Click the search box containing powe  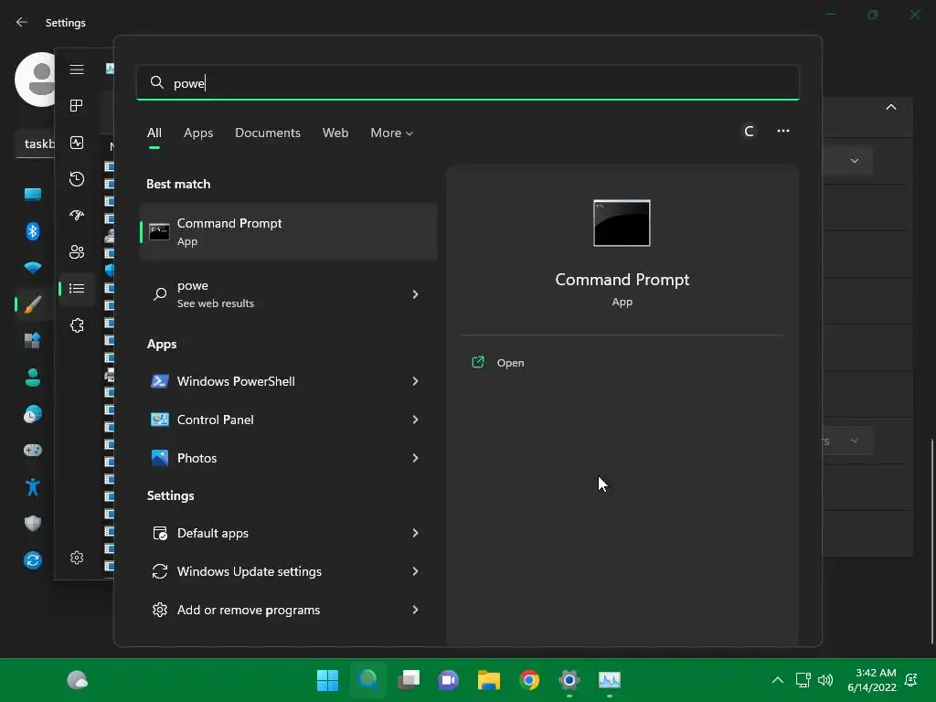(467, 82)
